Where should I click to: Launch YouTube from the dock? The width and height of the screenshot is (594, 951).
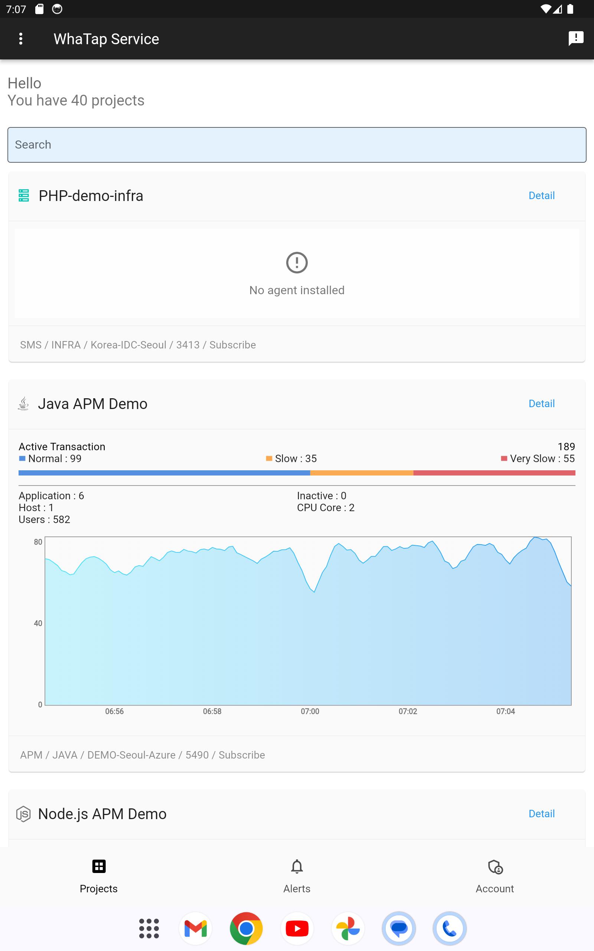pos(297,928)
